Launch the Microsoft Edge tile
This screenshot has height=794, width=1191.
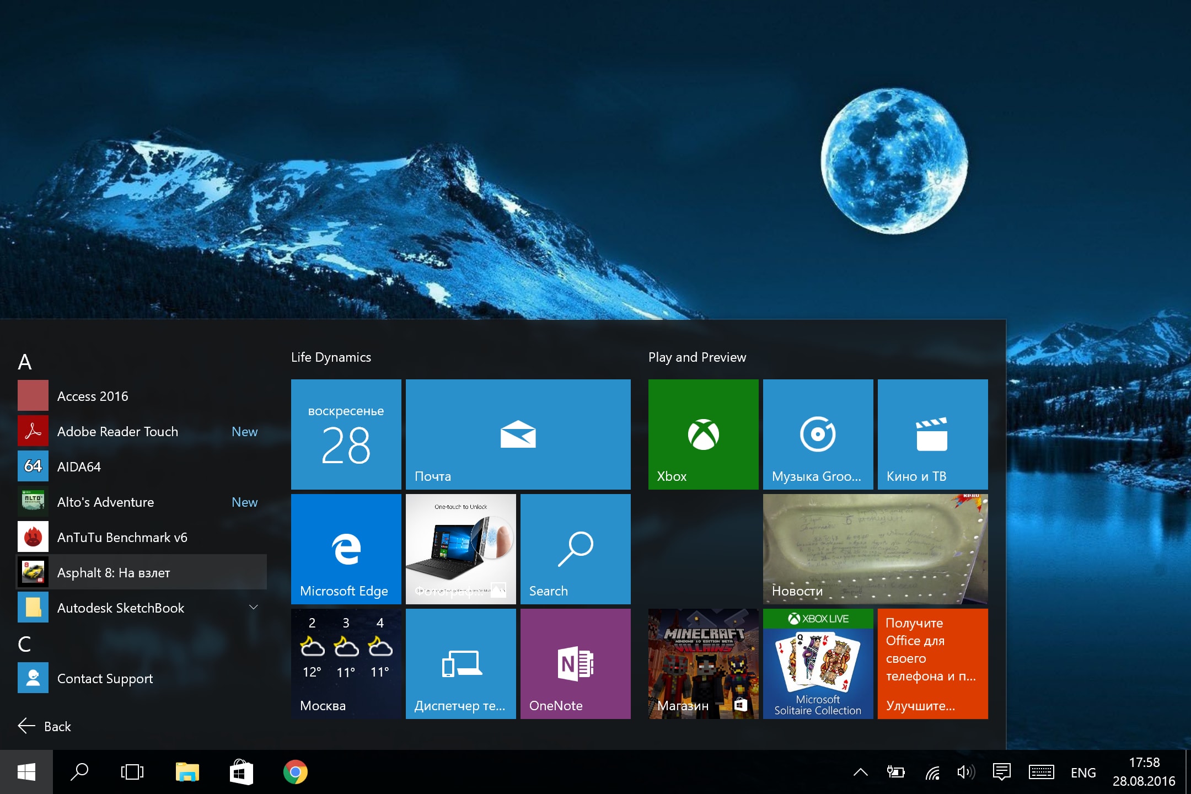[x=346, y=549]
